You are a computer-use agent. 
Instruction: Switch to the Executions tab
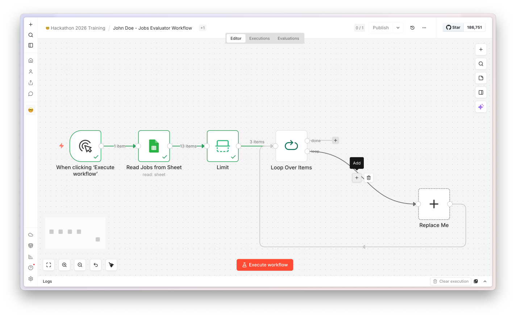coord(259,38)
